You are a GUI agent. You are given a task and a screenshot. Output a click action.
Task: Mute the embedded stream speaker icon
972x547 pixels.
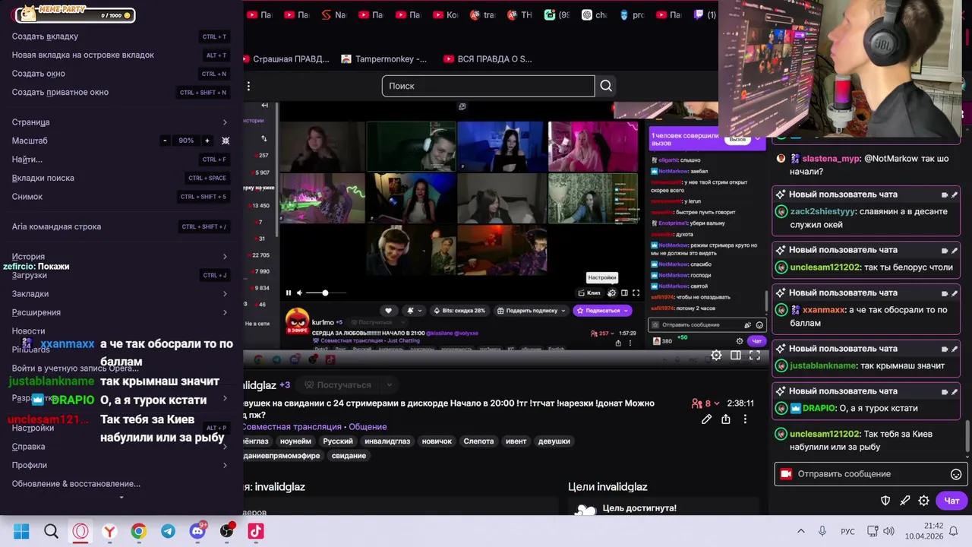tap(299, 292)
